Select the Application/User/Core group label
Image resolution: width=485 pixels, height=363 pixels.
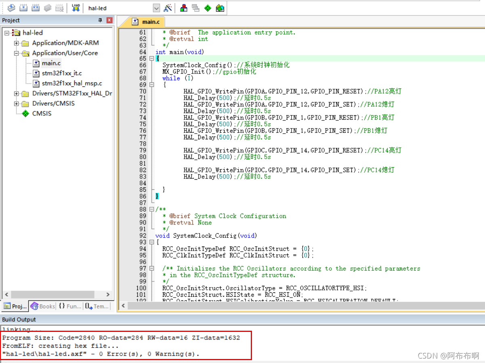65,53
